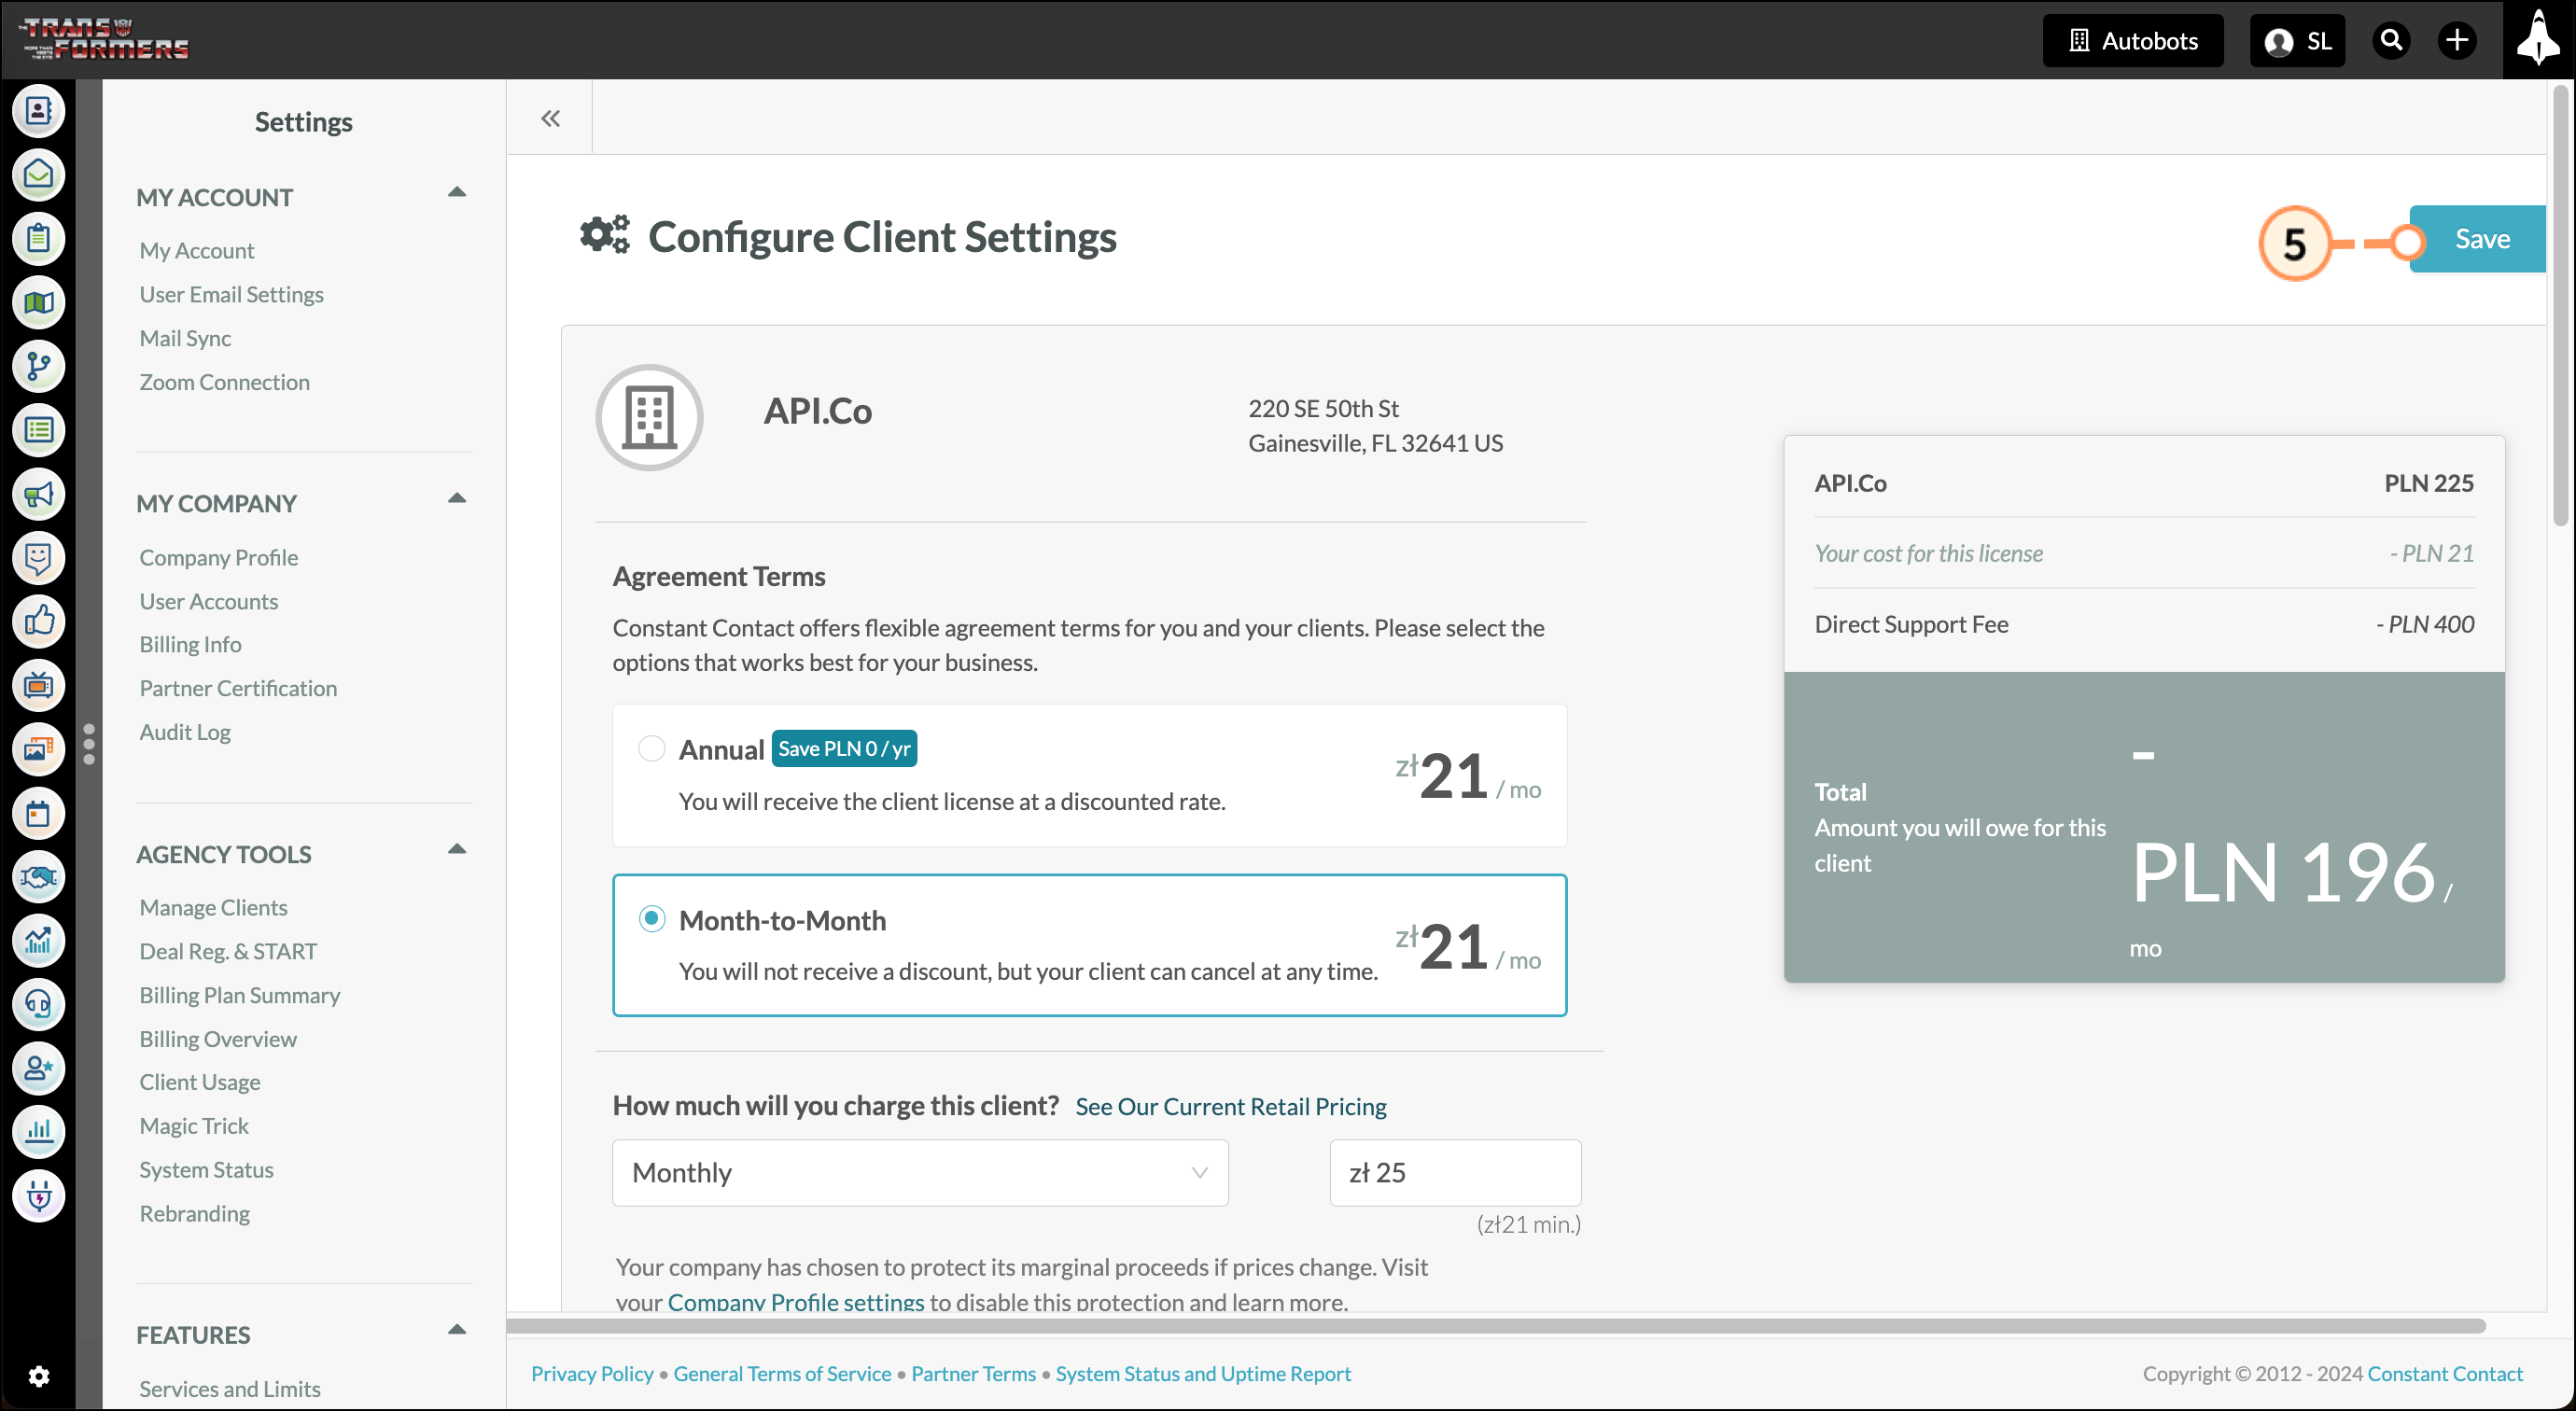The height and width of the screenshot is (1411, 2576).
Task: View the Audit Log
Action: (185, 732)
